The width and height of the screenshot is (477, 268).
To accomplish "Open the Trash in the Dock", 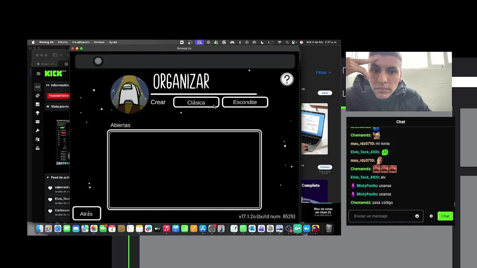I will pyautogui.click(x=329, y=229).
